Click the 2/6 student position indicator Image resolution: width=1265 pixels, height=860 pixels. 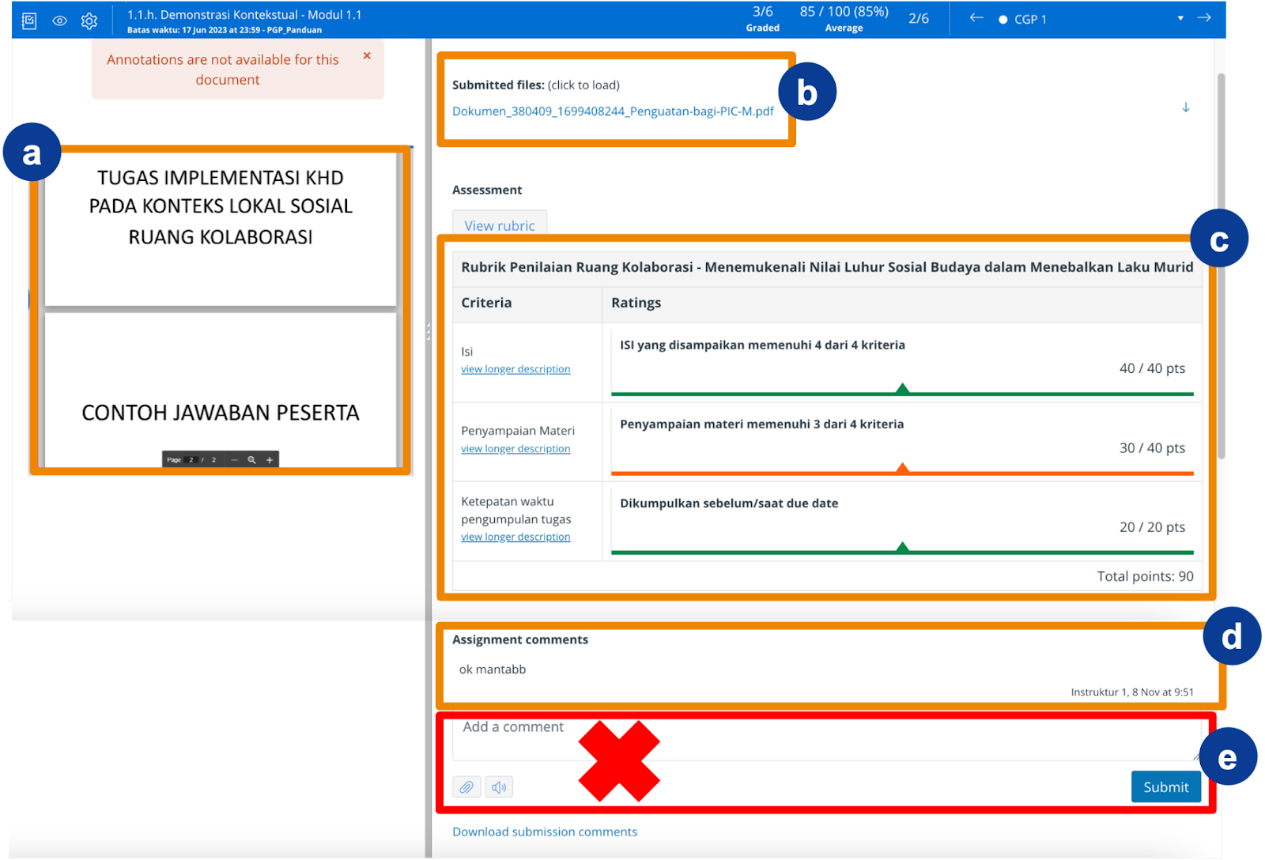pos(919,18)
